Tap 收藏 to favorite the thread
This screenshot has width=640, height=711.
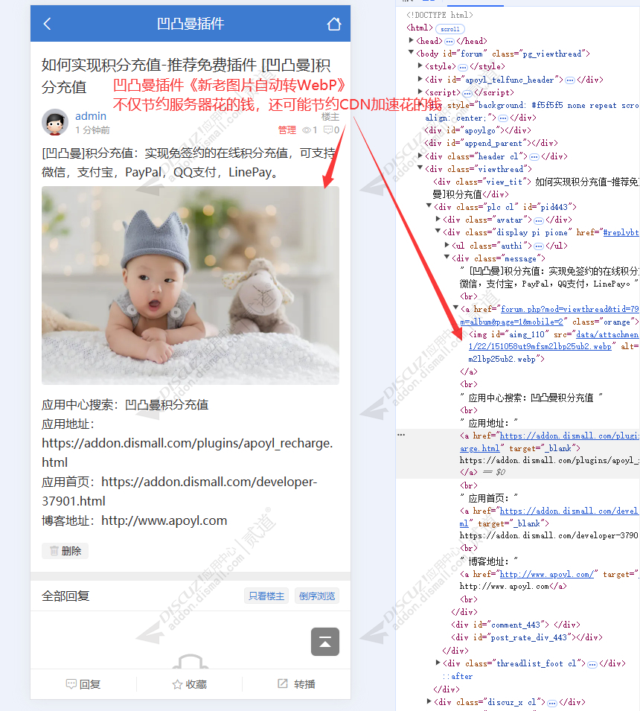pyautogui.click(x=190, y=683)
